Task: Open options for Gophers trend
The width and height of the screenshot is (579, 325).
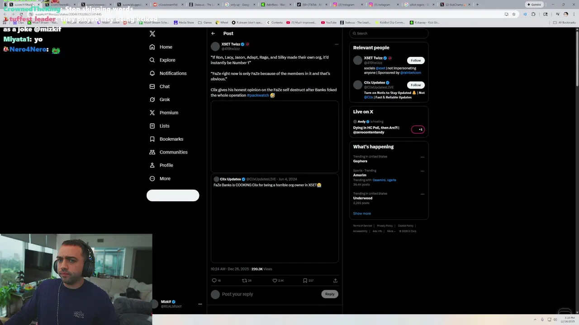Action: tap(422, 157)
